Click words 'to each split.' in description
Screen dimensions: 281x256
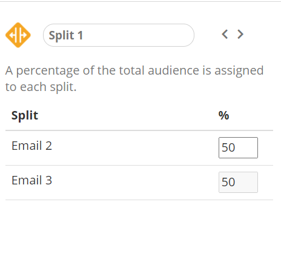point(41,87)
